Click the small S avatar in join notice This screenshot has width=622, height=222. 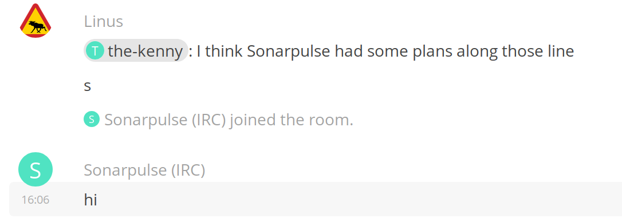pyautogui.click(x=92, y=120)
